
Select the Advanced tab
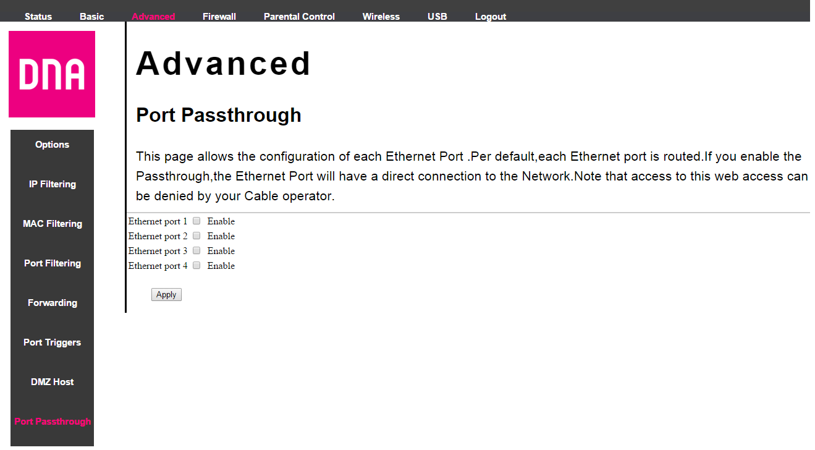coord(153,17)
